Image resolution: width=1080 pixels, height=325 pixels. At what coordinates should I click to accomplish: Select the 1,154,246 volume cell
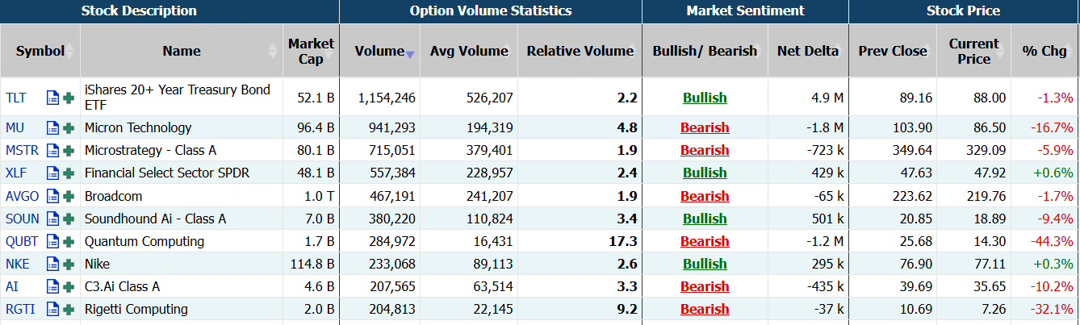379,98
